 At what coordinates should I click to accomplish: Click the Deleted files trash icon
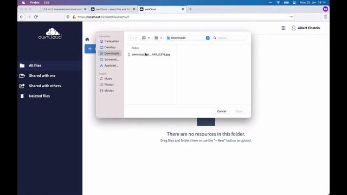point(22,96)
